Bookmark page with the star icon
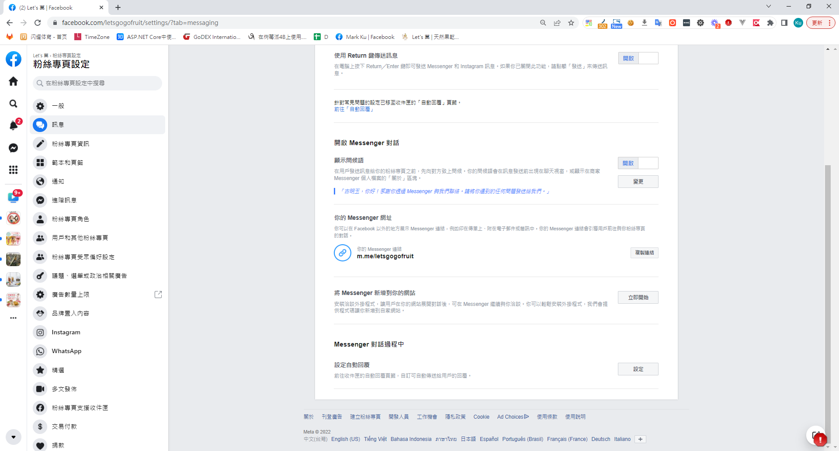 tap(571, 23)
